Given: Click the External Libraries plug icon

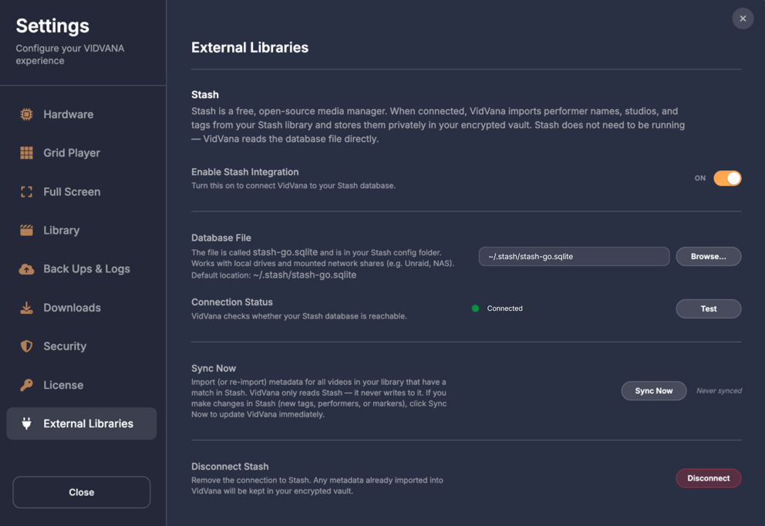Looking at the screenshot, I should point(26,423).
